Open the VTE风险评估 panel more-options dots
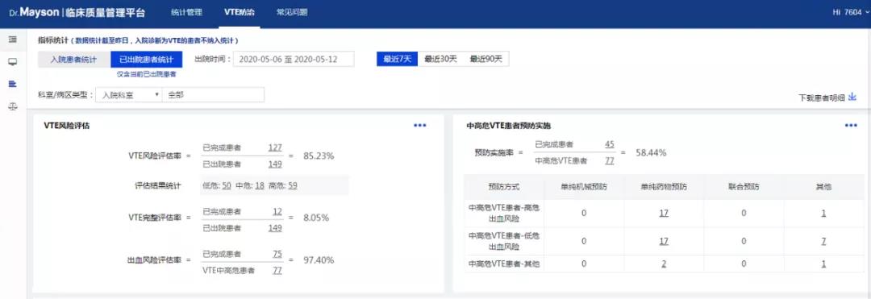 (x=420, y=126)
